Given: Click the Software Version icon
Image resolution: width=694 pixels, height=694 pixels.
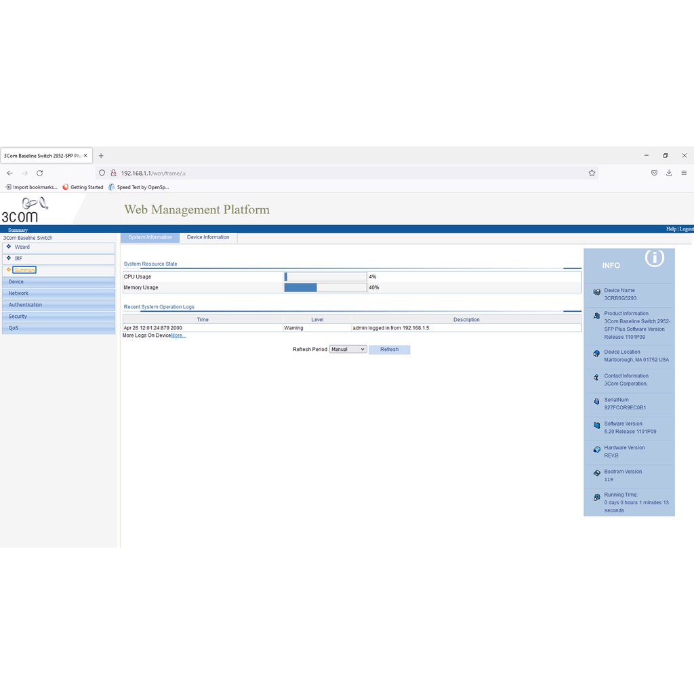Looking at the screenshot, I should (596, 425).
